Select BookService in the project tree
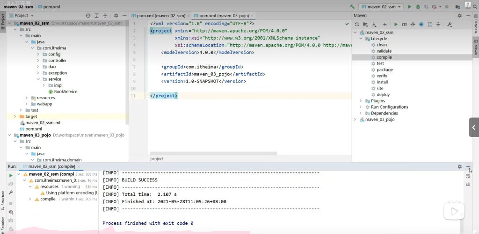The width and height of the screenshot is (479, 234). tap(65, 91)
